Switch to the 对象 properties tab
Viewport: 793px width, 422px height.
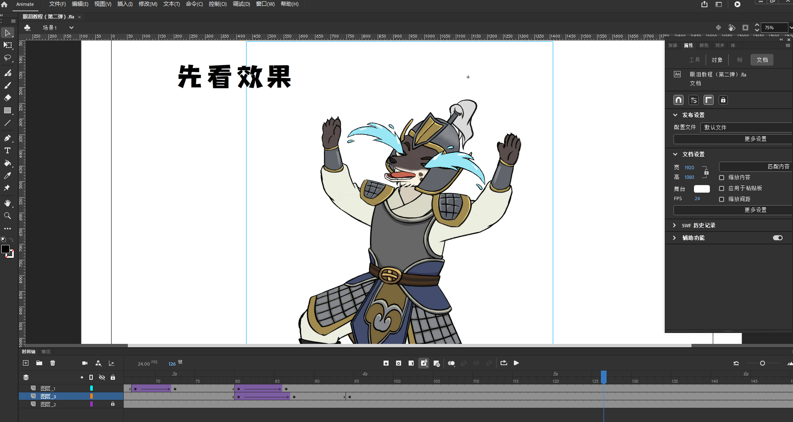click(717, 60)
